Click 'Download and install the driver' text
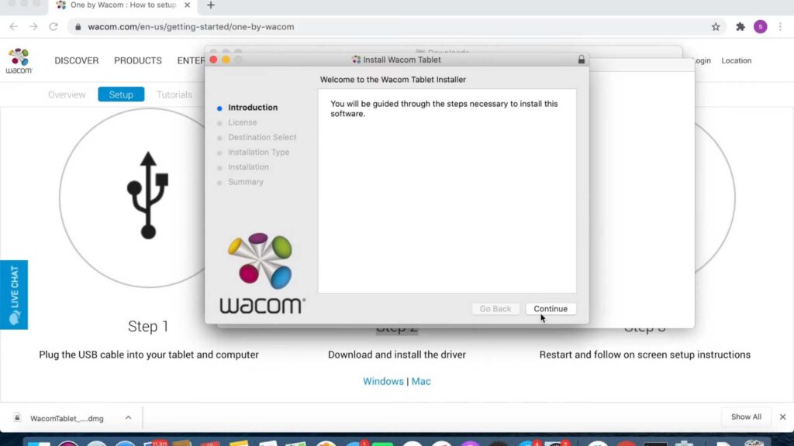This screenshot has width=794, height=446. 397,355
